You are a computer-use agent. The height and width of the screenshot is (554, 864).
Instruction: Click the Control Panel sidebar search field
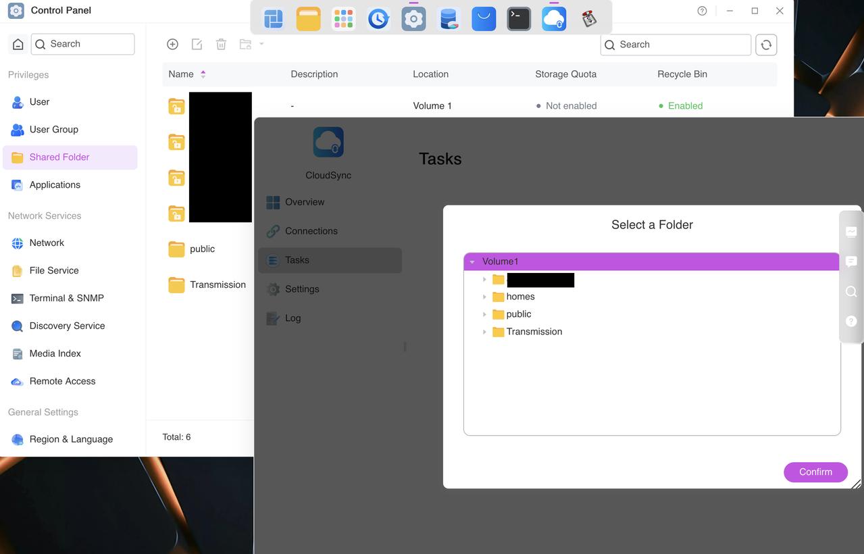coord(82,44)
